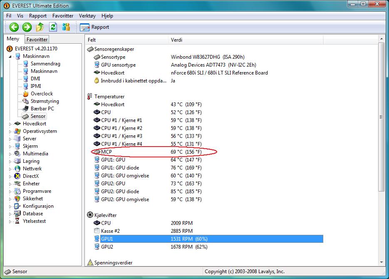Select the Sensor tree item
The width and height of the screenshot is (389, 279).
tap(38, 116)
